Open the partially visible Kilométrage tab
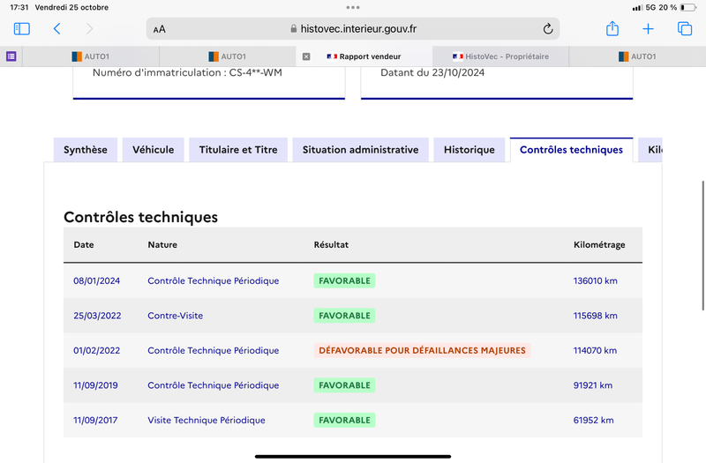Screen dimensions: 706x463 click(650, 150)
